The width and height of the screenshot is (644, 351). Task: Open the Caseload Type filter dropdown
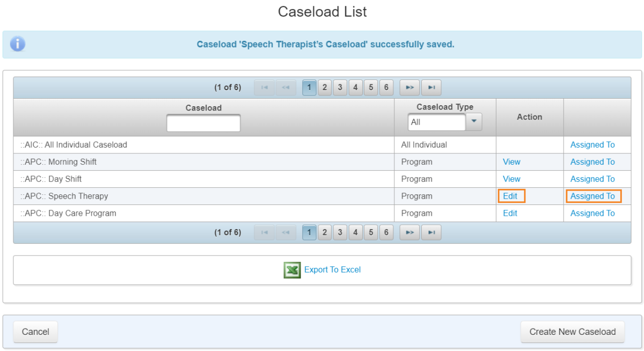pos(473,122)
